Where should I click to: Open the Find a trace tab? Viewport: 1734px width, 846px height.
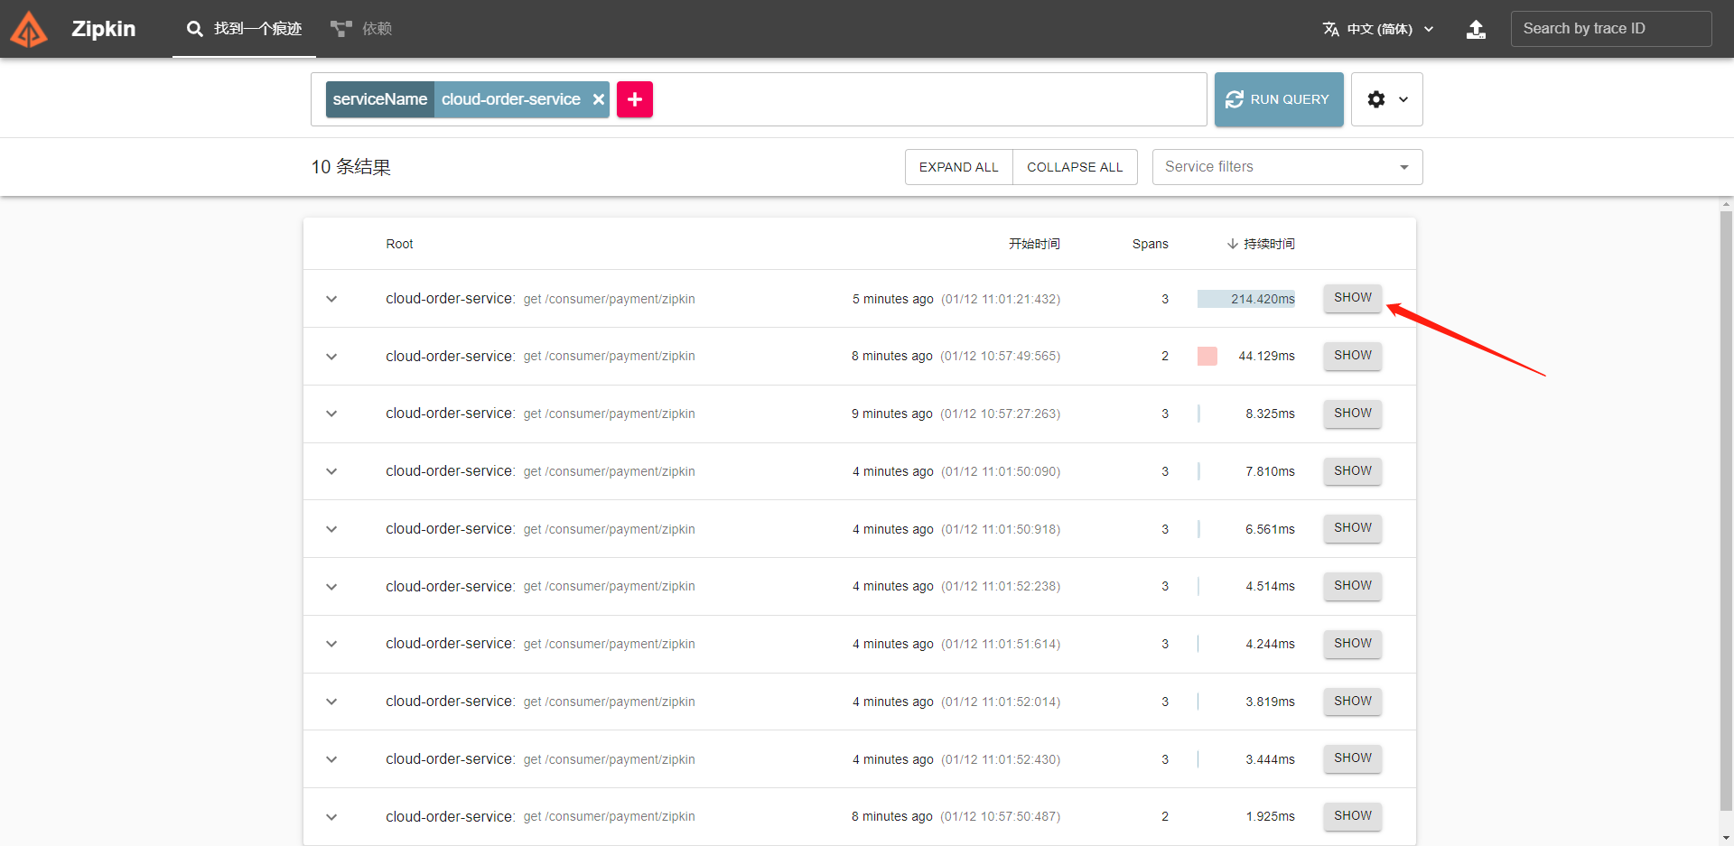click(x=244, y=29)
